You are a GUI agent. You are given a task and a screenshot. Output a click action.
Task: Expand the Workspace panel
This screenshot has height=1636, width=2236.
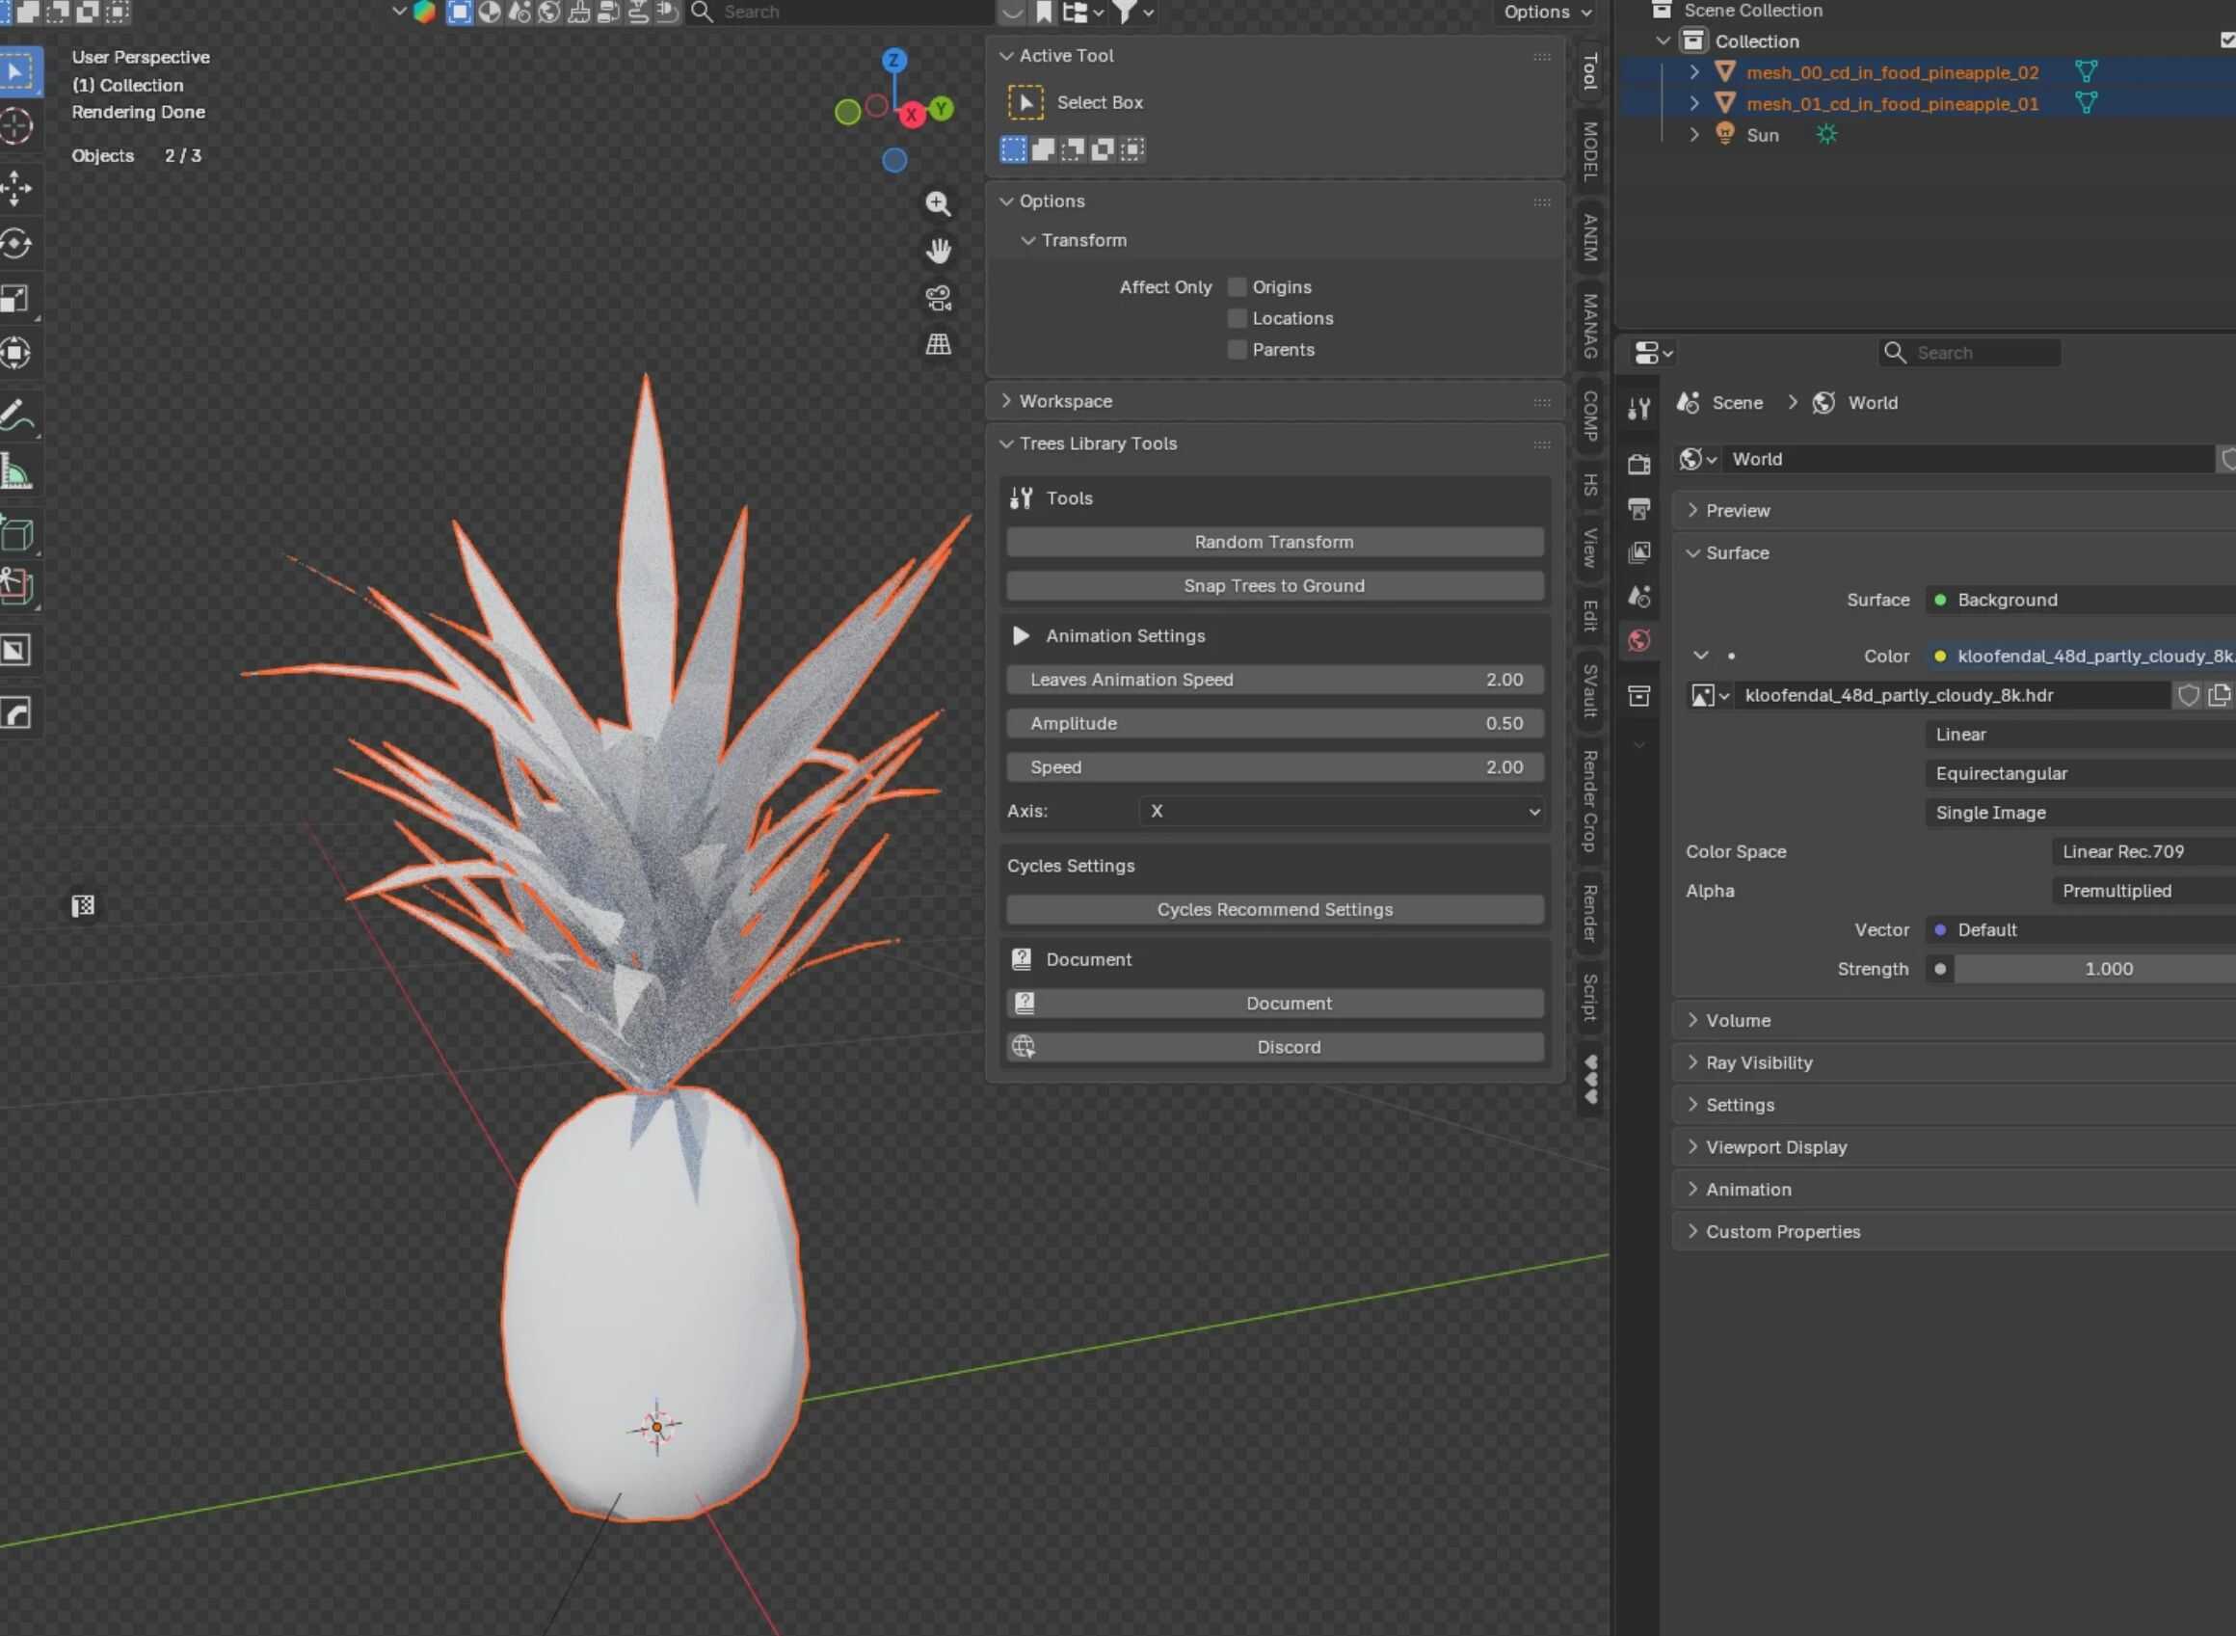[1065, 401]
